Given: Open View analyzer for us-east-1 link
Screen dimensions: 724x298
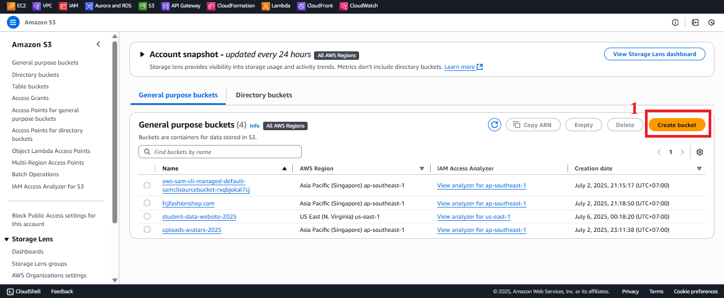Looking at the screenshot, I should tap(474, 216).
